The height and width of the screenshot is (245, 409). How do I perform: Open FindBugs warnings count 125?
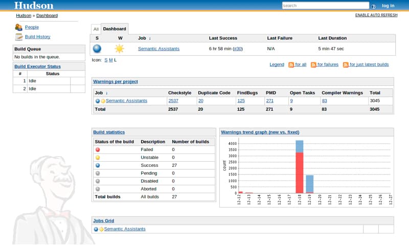(241, 101)
